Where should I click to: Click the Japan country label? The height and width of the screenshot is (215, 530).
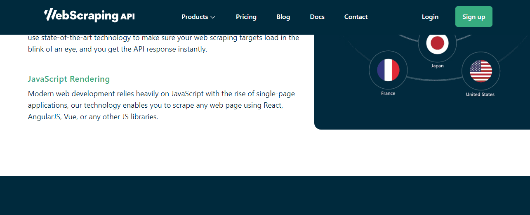click(437, 66)
